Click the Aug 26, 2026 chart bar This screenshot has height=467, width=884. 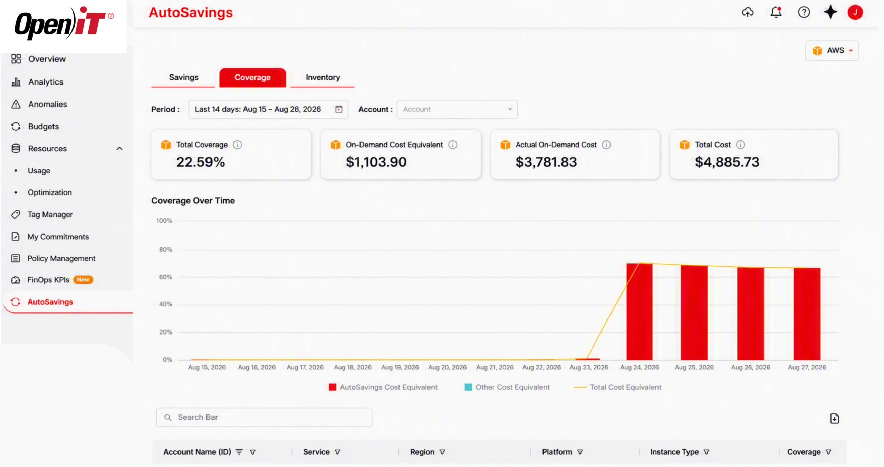[x=751, y=314]
